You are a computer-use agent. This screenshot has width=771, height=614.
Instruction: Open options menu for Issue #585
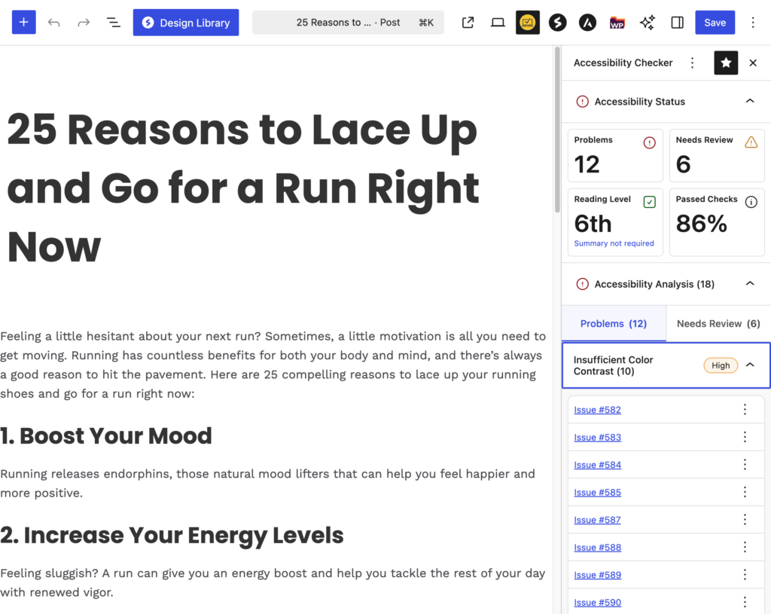pyautogui.click(x=745, y=492)
